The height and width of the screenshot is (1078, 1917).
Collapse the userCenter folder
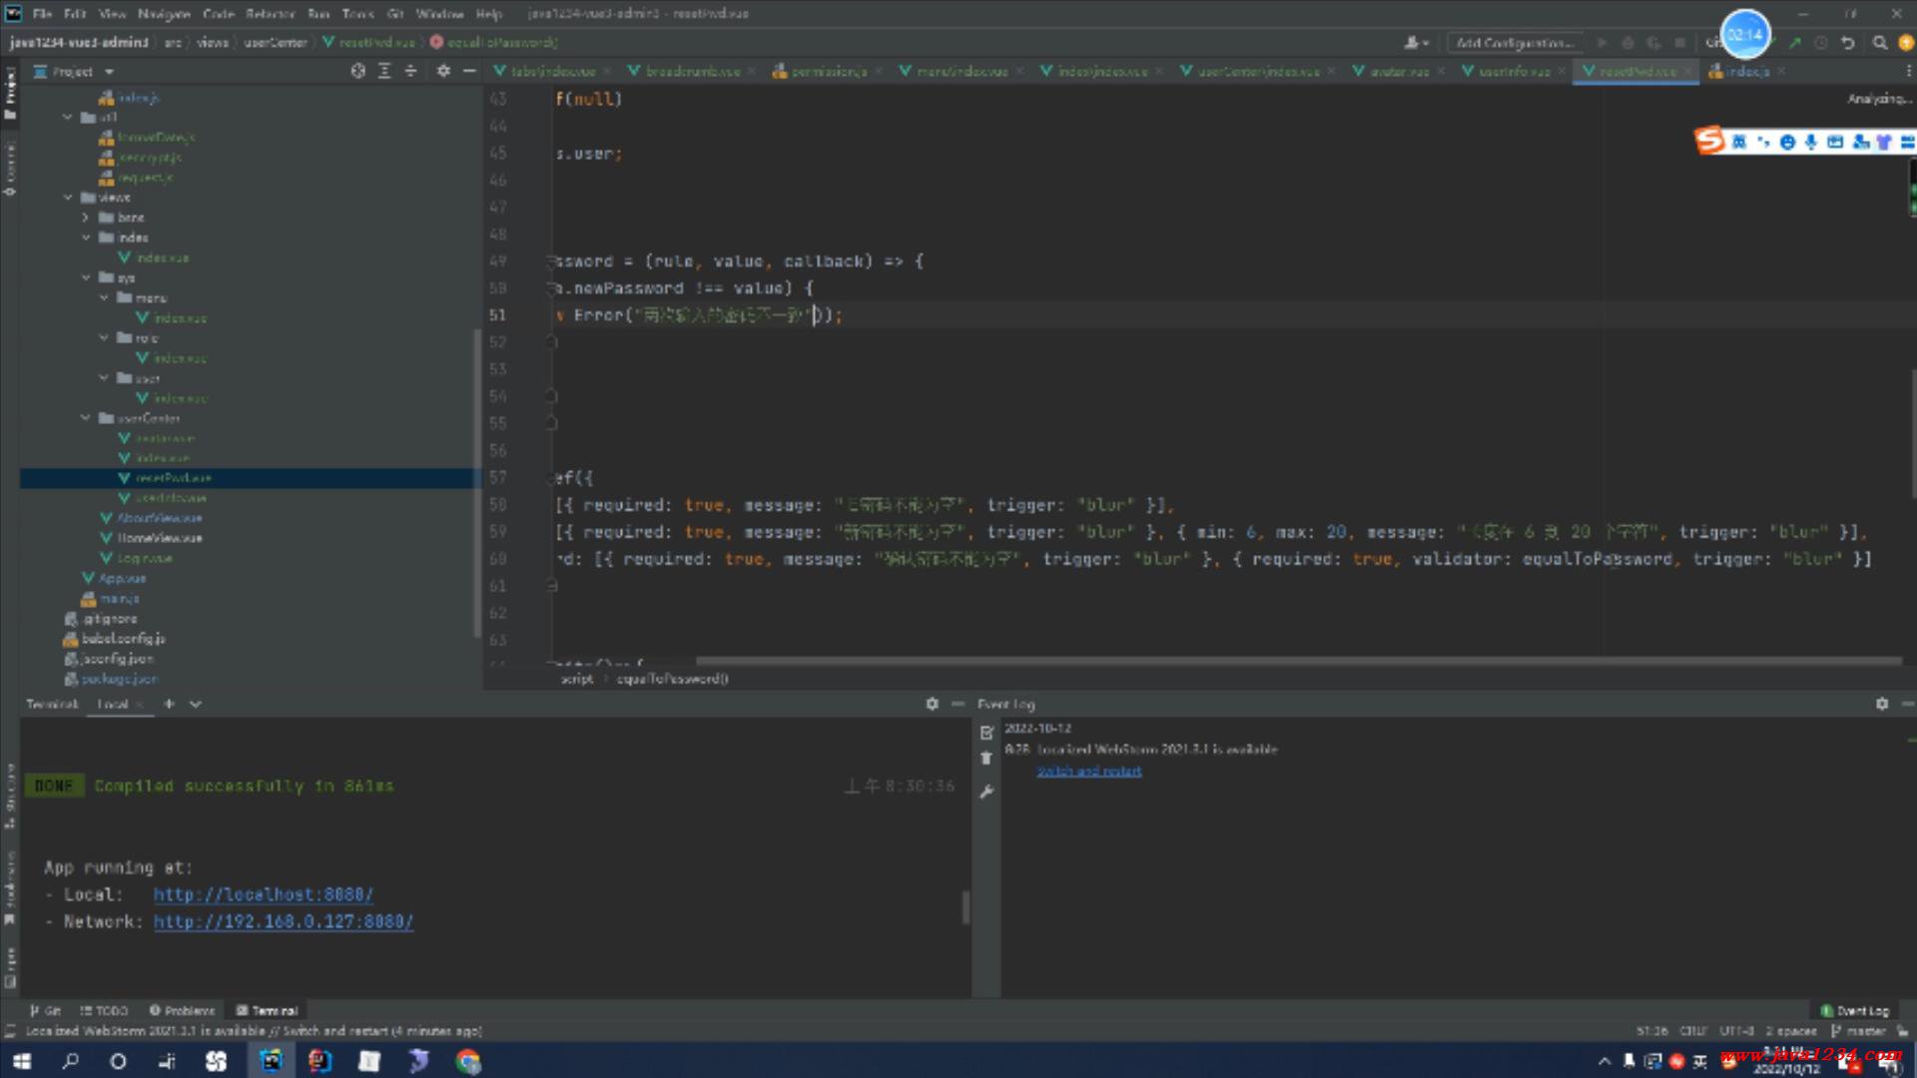[86, 418]
